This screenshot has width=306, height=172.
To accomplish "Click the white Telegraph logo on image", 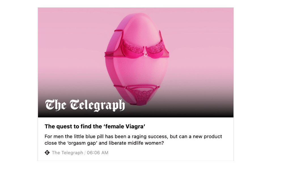I will (85, 105).
